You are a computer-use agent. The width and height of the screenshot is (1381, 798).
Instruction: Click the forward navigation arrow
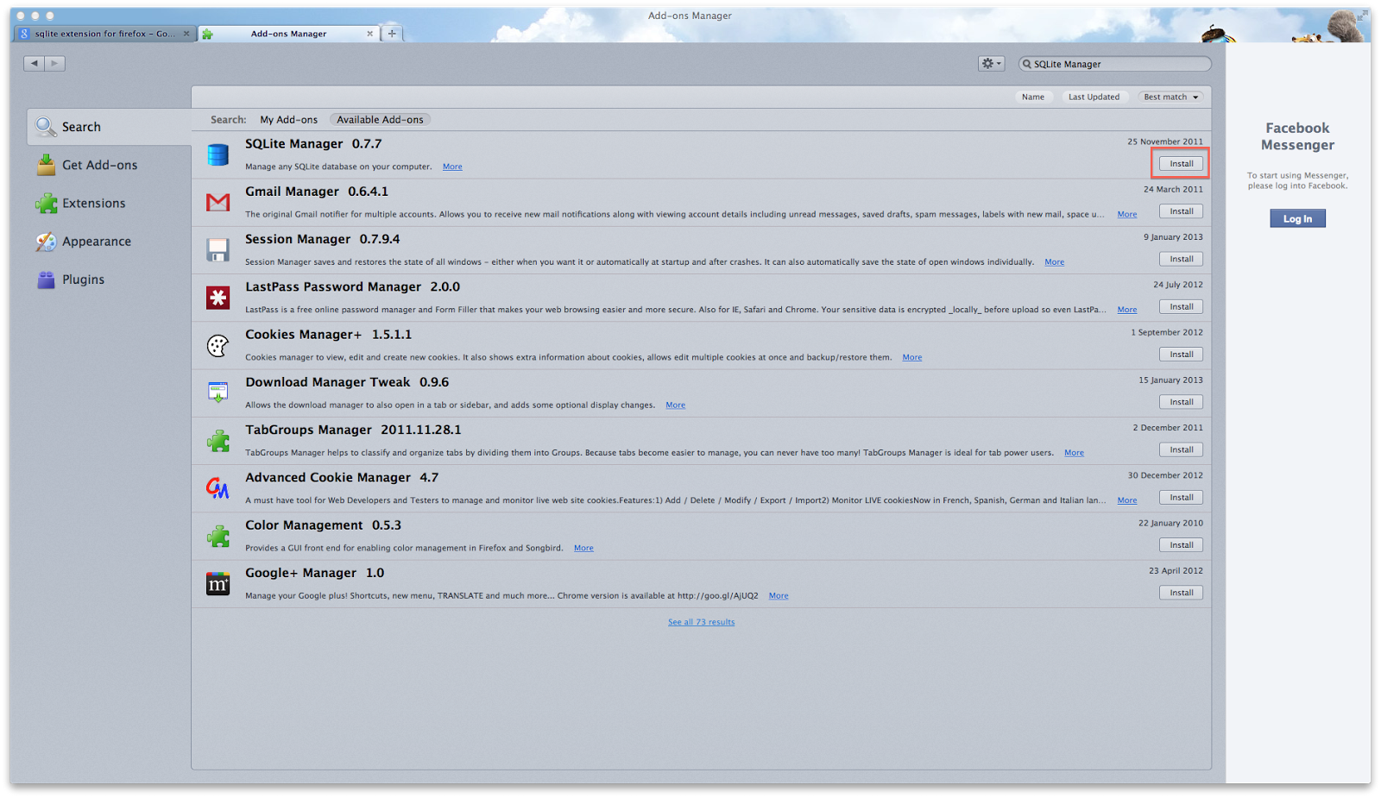(x=54, y=63)
